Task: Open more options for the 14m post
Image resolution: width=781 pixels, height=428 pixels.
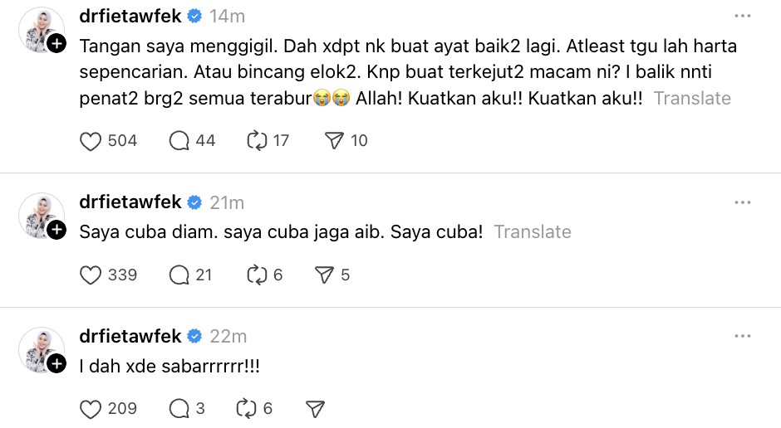Action: (742, 17)
